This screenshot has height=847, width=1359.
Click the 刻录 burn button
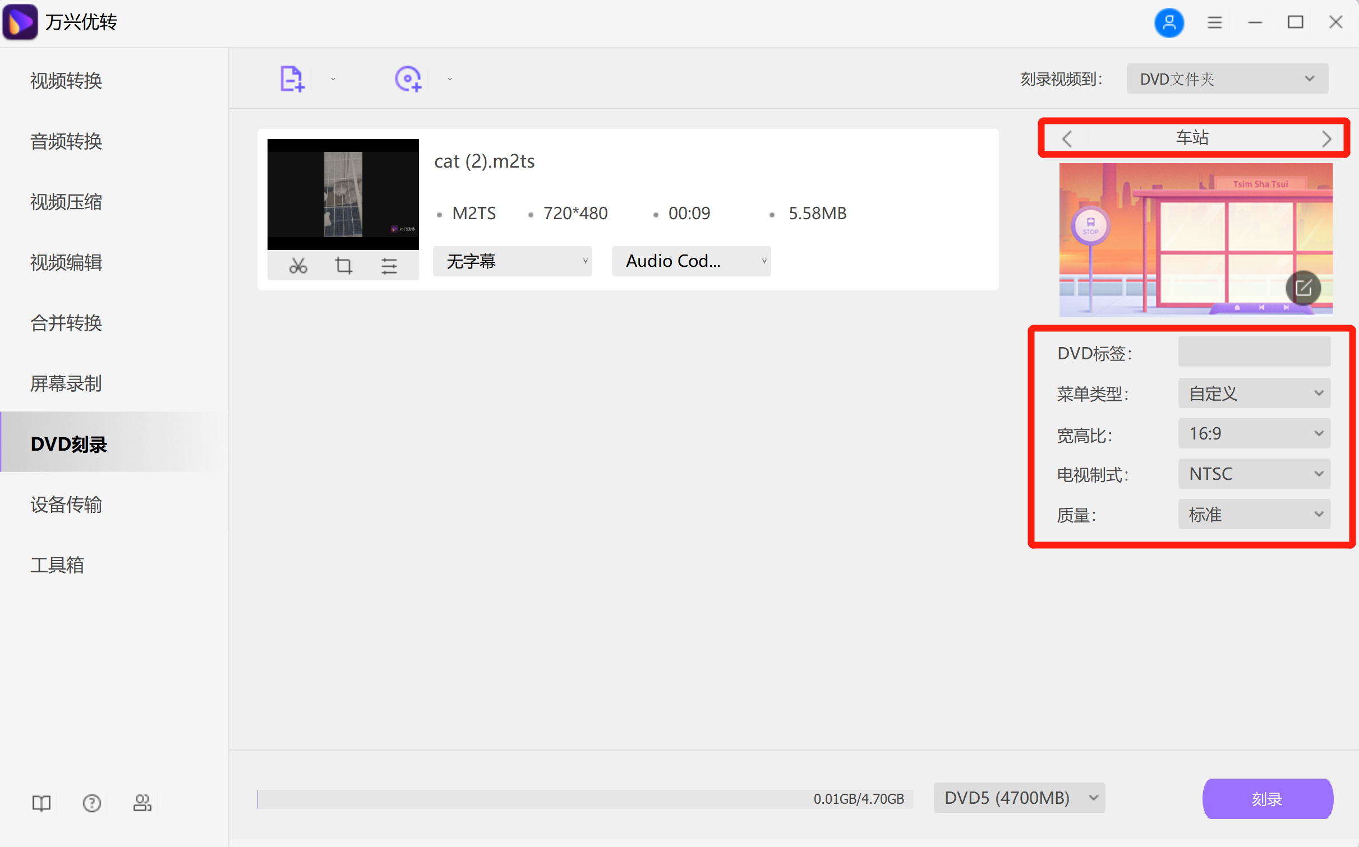point(1268,798)
